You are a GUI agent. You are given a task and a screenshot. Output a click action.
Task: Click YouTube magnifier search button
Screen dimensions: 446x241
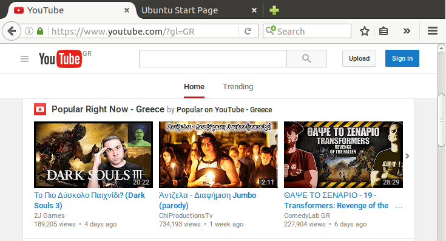click(x=306, y=59)
